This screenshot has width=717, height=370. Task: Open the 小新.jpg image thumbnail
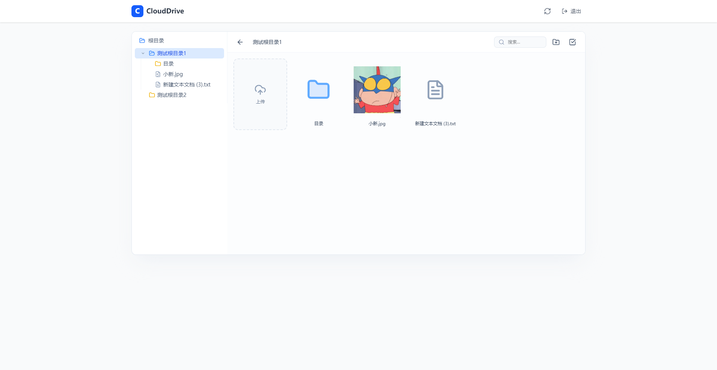coord(377,89)
